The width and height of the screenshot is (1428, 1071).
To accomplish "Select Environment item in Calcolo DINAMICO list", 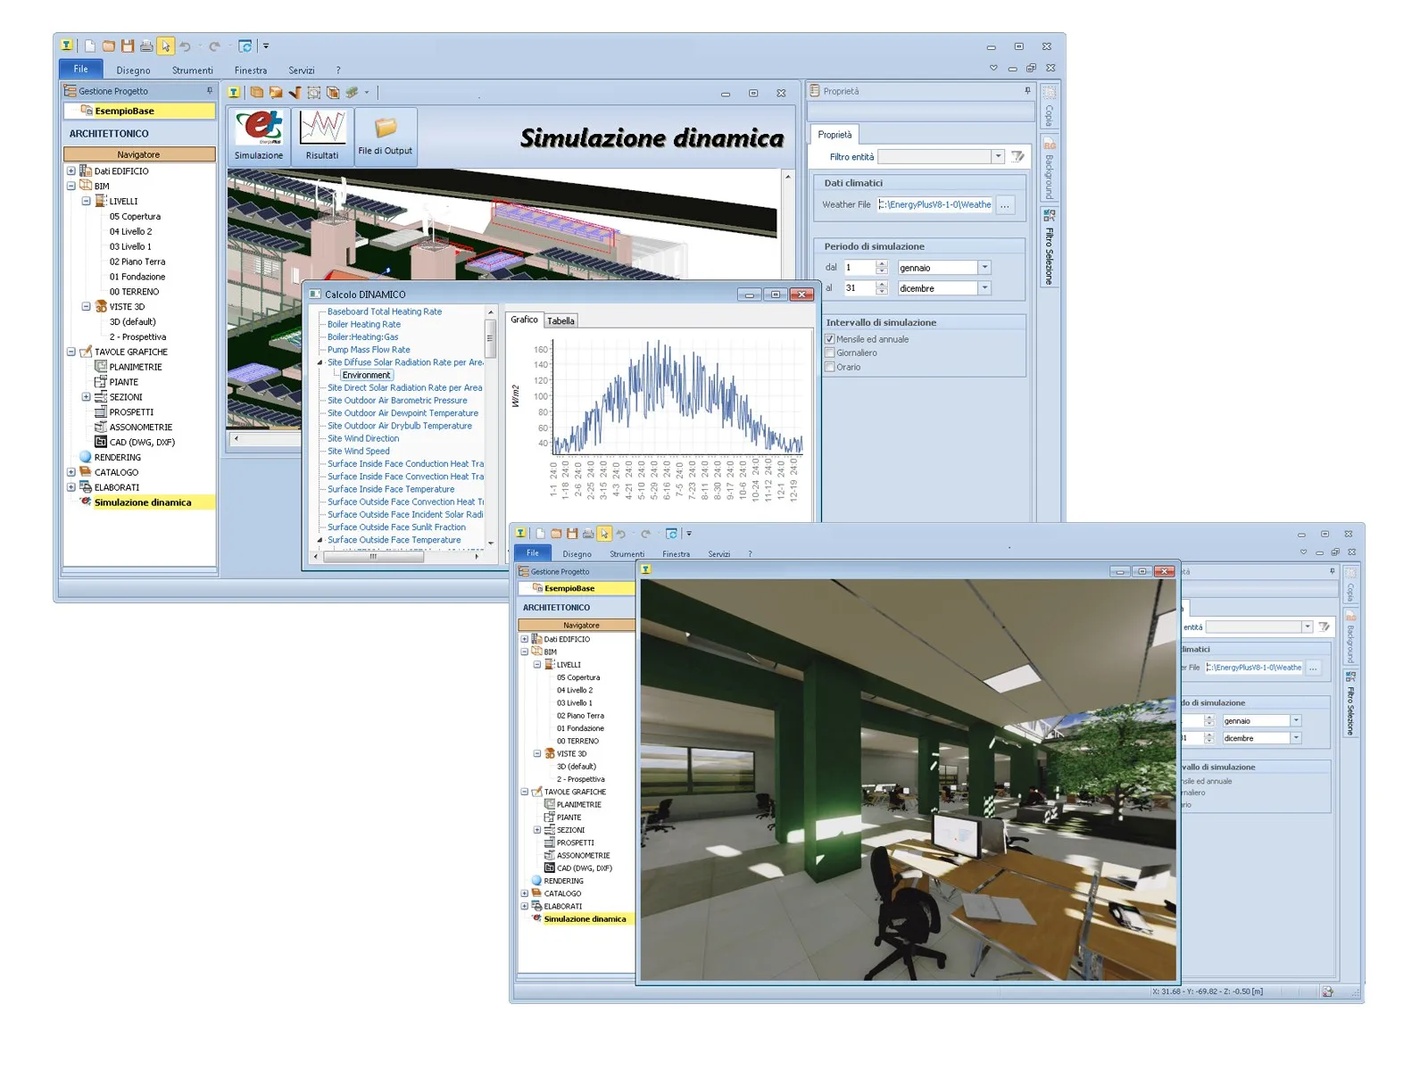I will pos(366,375).
